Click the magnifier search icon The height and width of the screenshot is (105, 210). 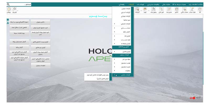(8, 4)
